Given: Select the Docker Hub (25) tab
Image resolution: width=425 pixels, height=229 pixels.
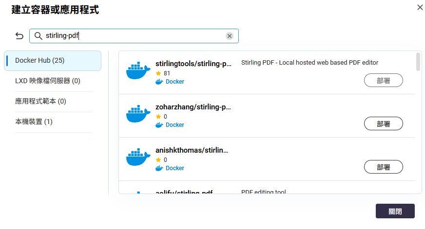Looking at the screenshot, I should click(53, 61).
